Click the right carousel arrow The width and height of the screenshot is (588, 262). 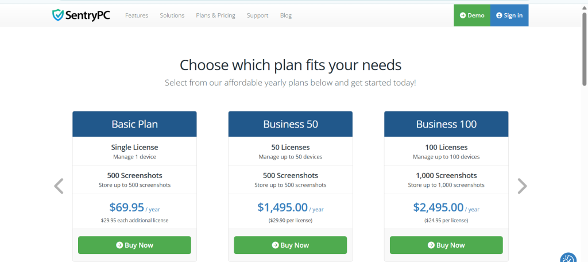click(521, 186)
